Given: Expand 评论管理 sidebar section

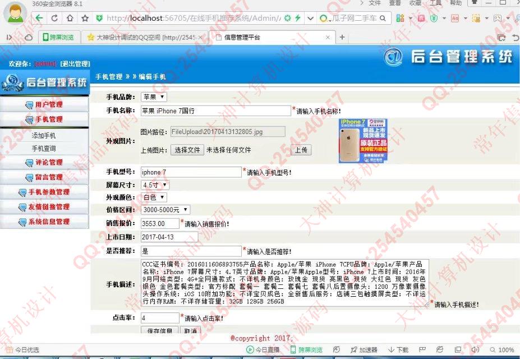Looking at the screenshot, I should tap(44, 163).
